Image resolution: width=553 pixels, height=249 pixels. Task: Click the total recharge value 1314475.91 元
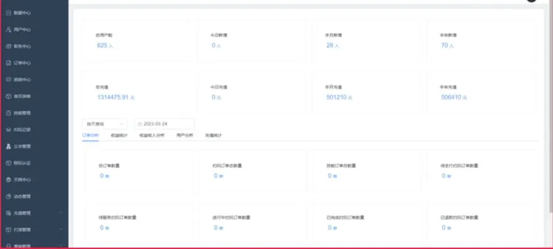click(x=116, y=98)
